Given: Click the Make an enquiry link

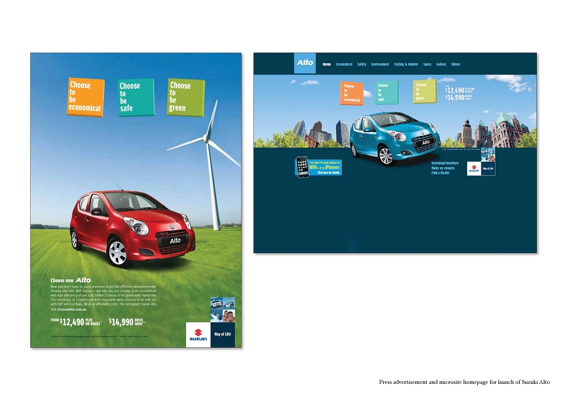Looking at the screenshot, I should 443,168.
